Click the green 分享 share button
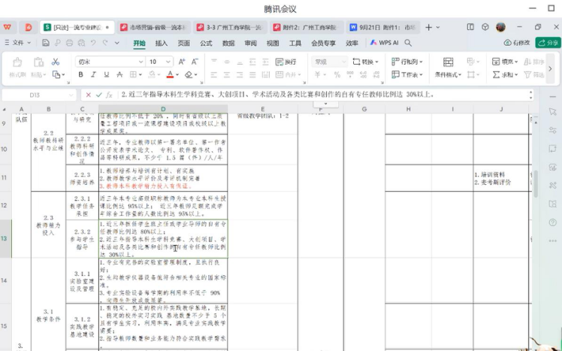562x351 pixels. [548, 43]
